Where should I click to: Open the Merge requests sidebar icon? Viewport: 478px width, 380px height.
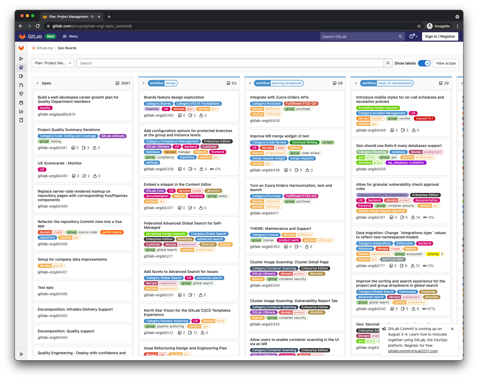pos(21,85)
